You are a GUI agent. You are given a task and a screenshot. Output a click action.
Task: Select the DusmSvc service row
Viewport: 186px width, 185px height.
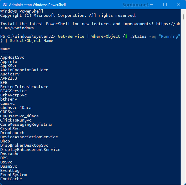point(9,166)
